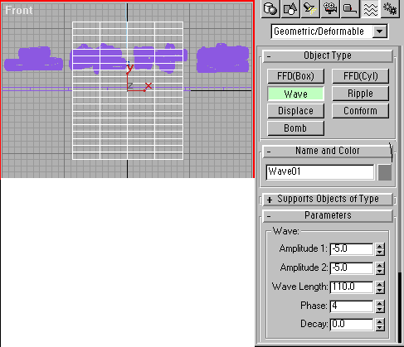Image resolution: width=404 pixels, height=347 pixels.
Task: Select the Shapes category icon
Action: coord(290,8)
